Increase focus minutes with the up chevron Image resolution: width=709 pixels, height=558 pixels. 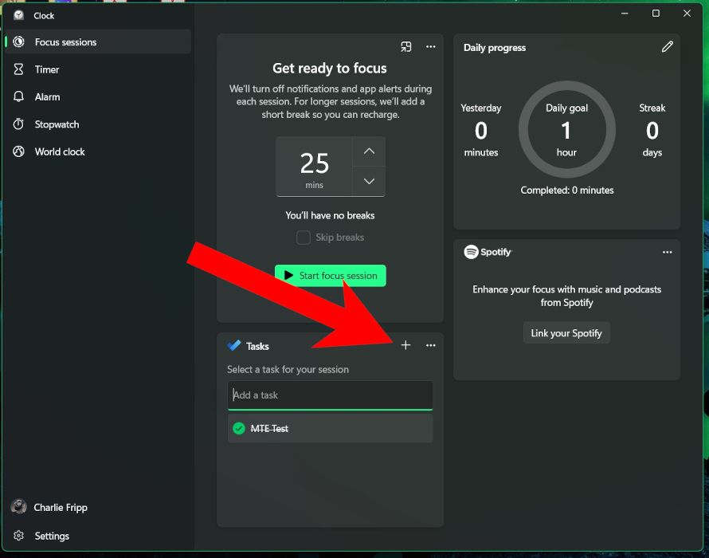point(368,151)
